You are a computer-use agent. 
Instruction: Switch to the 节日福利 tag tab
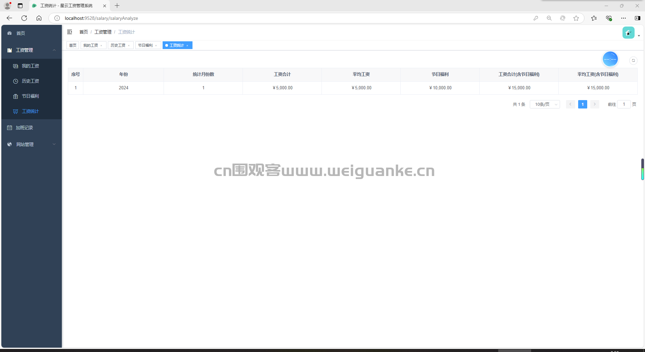point(145,45)
